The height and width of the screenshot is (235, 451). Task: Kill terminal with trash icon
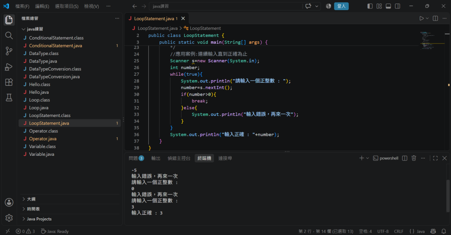(414, 158)
